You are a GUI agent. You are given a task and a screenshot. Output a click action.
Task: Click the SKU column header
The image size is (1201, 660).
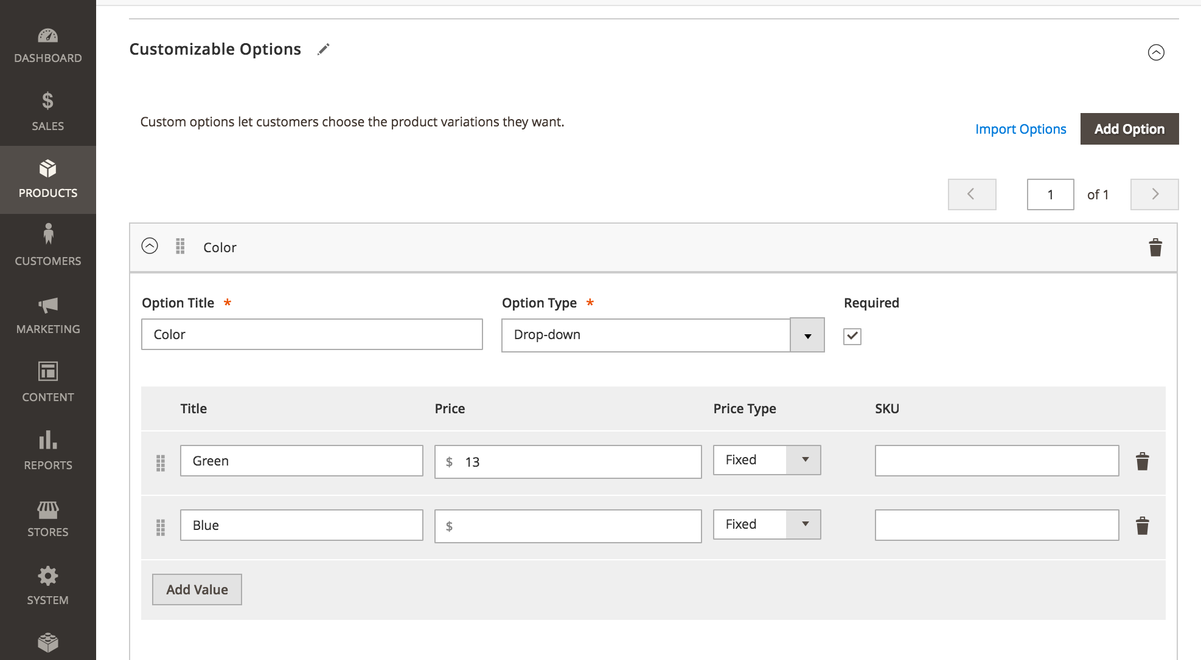point(887,409)
